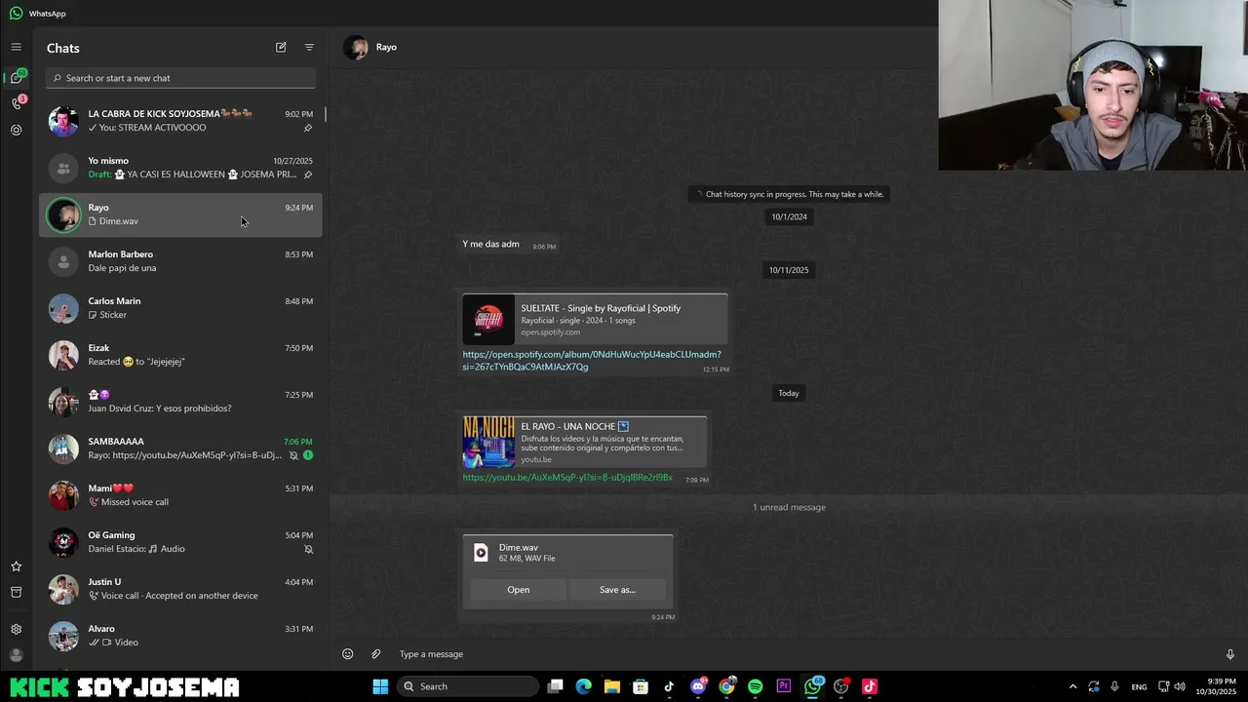
Task: Open the Alvaro chat
Action: (x=180, y=636)
